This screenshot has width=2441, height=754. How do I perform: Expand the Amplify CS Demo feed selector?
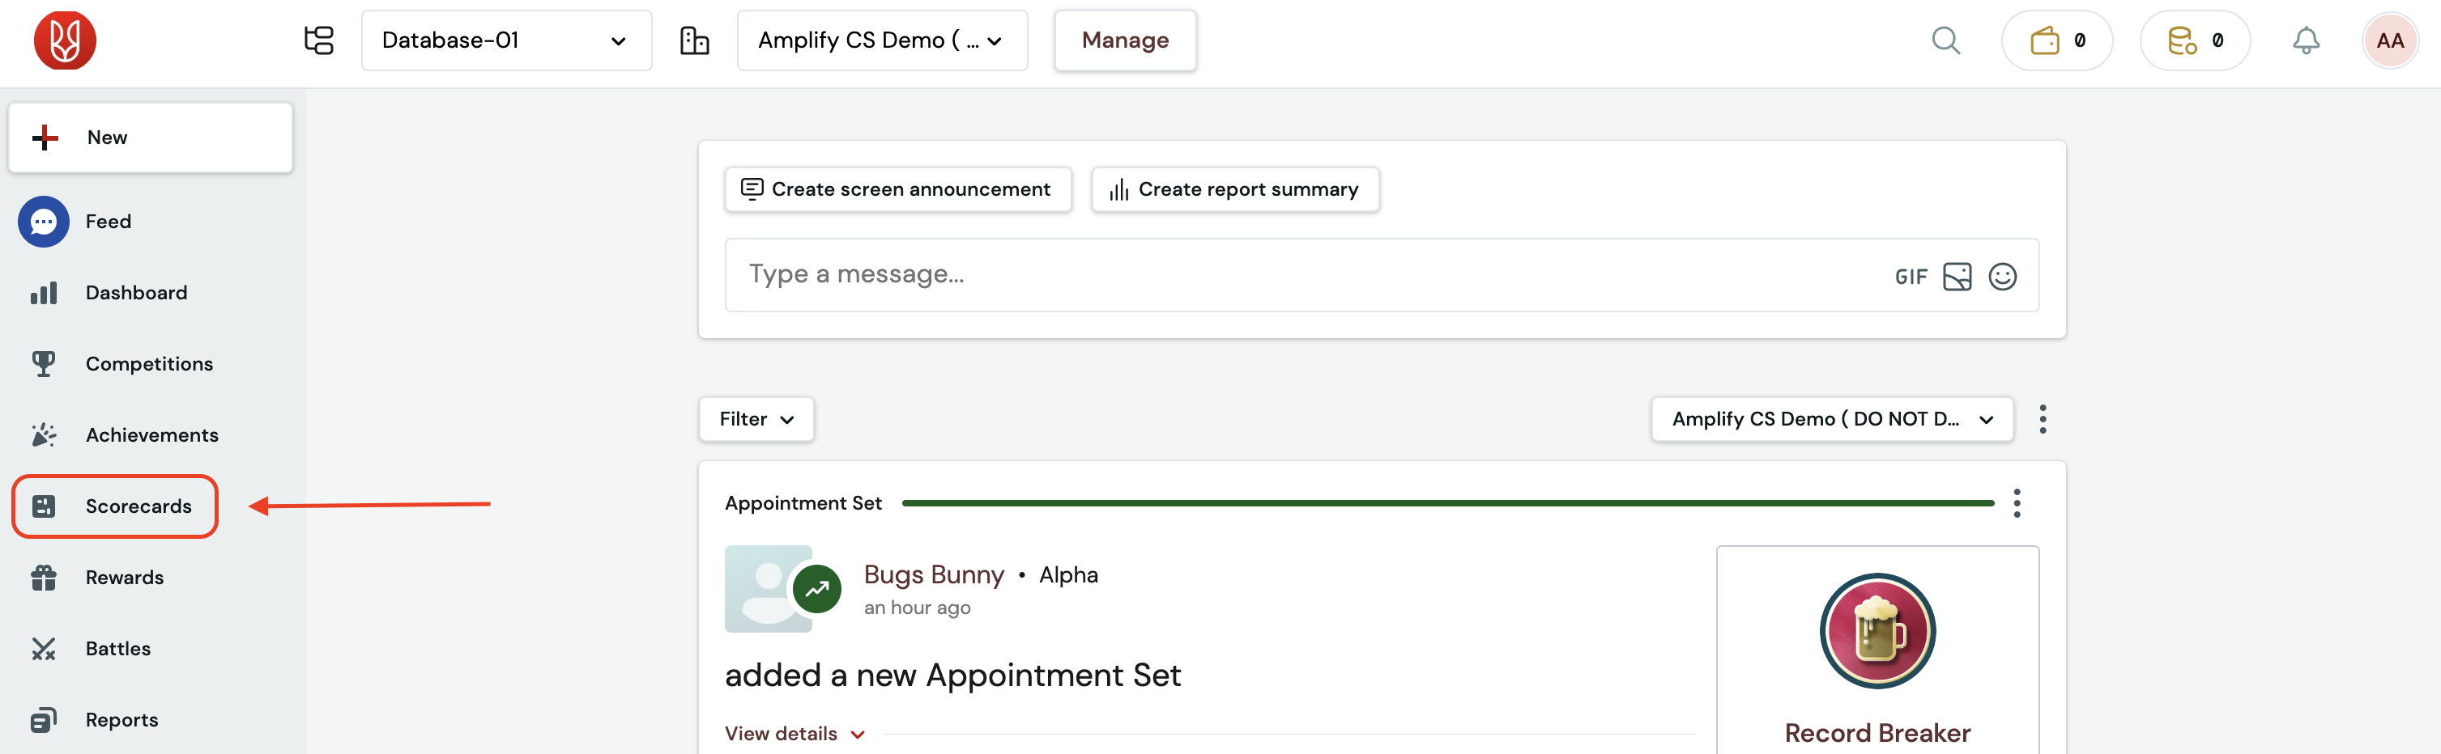click(x=1832, y=419)
